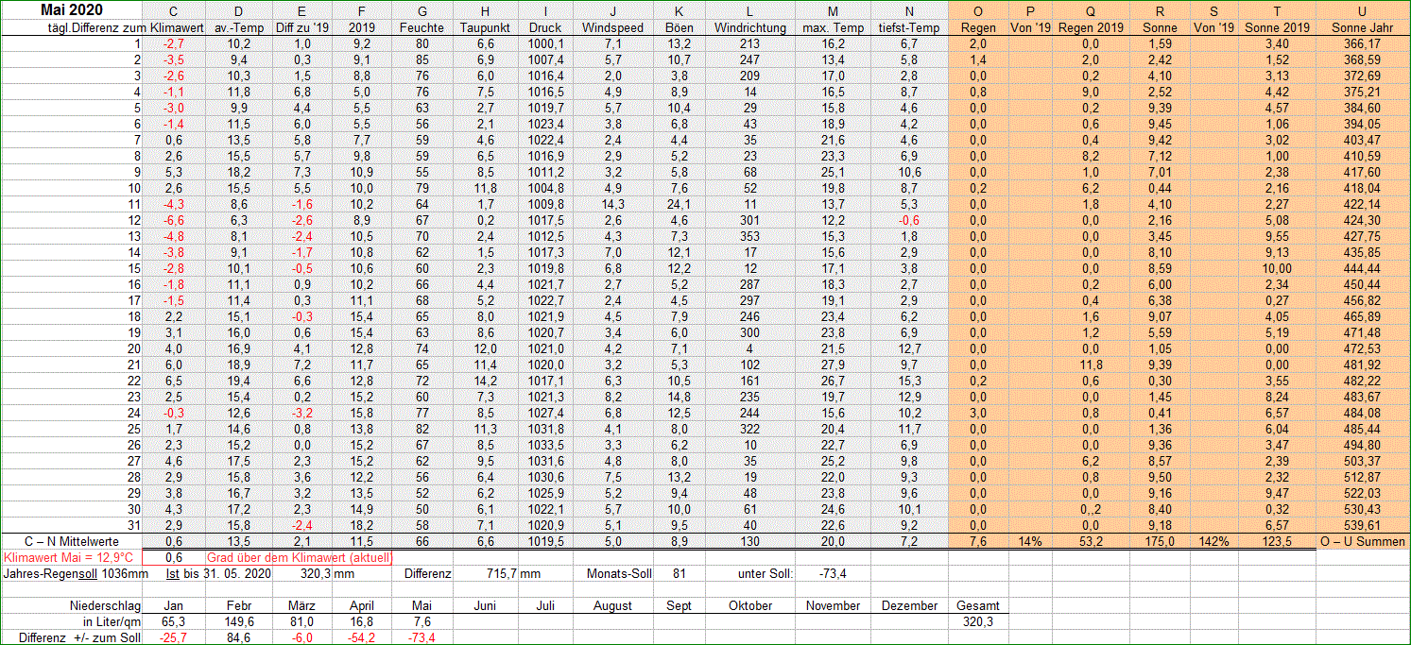Viewport: 1411px width, 645px height.
Task: Click pressure value 1033,5
Action: [x=545, y=445]
